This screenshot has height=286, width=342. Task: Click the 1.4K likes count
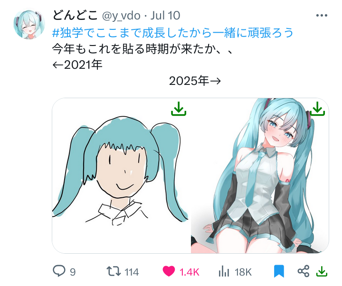pos(190,272)
